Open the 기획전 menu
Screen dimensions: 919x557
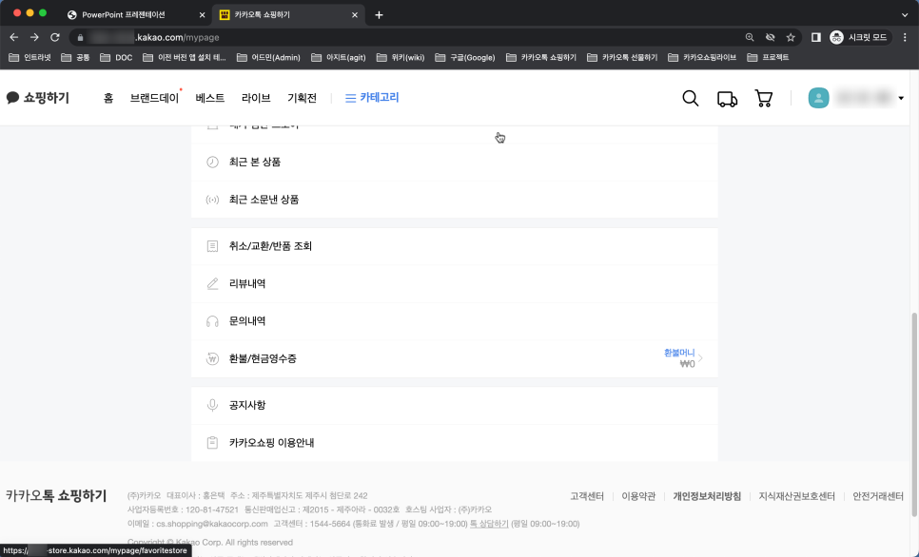coord(302,98)
